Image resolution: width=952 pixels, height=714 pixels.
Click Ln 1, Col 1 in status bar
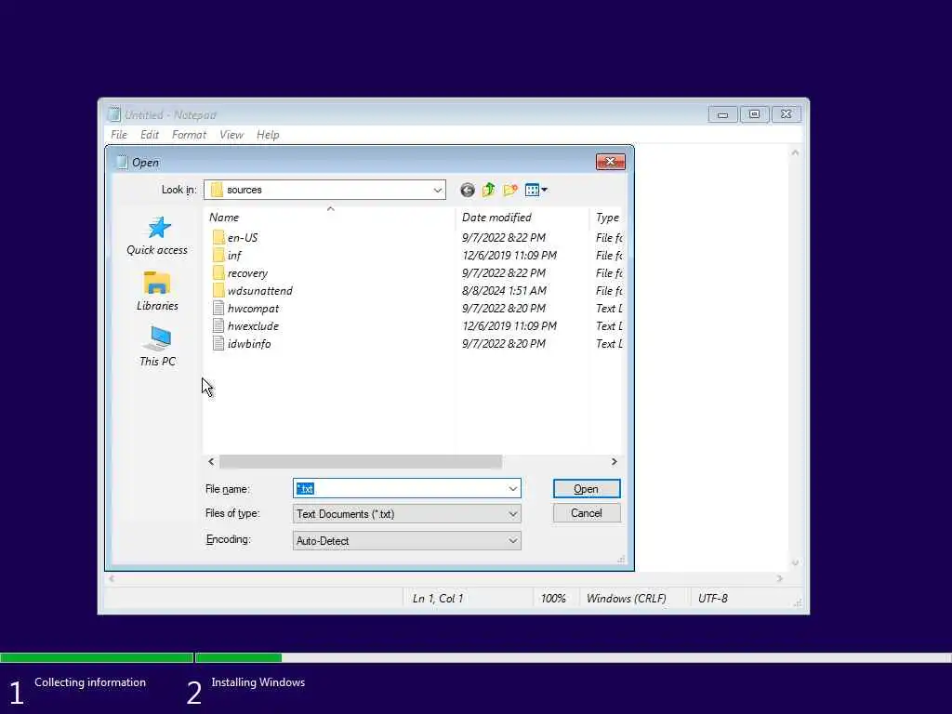[438, 599]
